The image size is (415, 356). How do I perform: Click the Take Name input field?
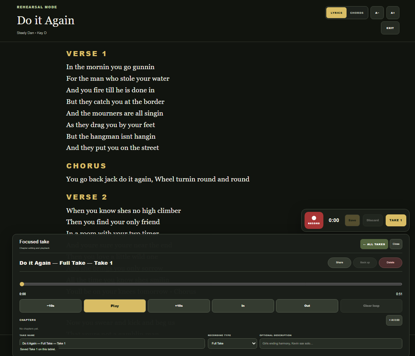112,343
